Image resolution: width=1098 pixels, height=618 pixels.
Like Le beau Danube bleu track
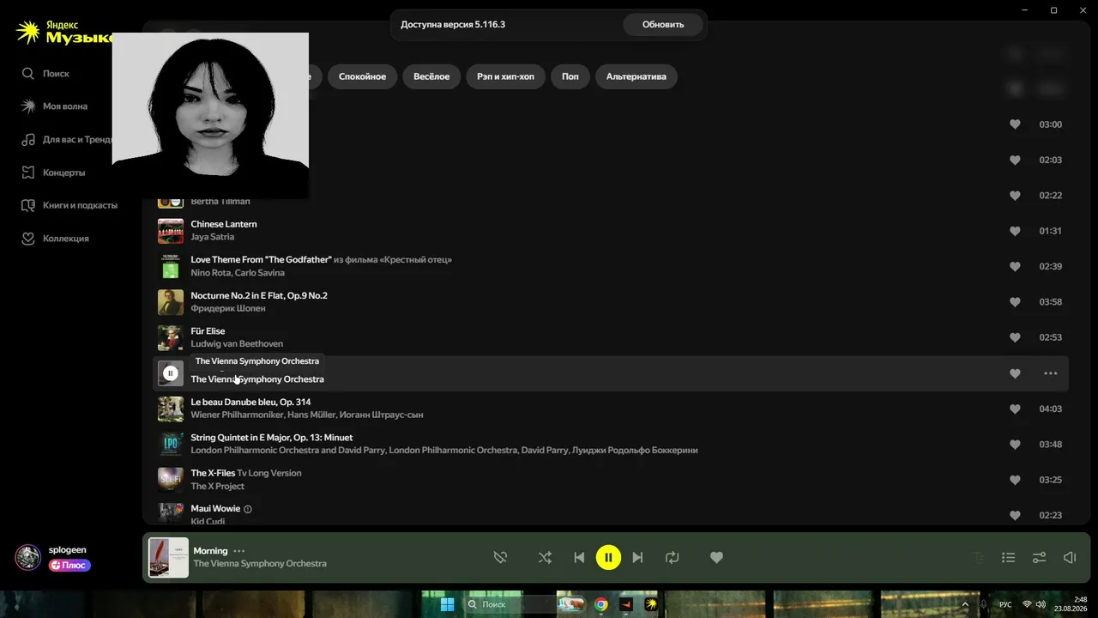click(x=1015, y=409)
